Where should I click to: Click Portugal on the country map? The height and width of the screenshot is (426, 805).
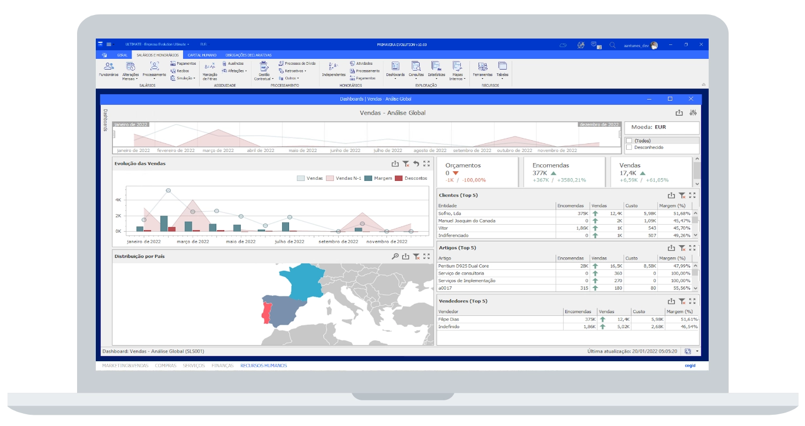pyautogui.click(x=265, y=314)
